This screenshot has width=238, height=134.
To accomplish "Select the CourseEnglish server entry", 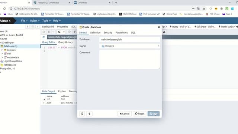I will pyautogui.click(x=7, y=42).
